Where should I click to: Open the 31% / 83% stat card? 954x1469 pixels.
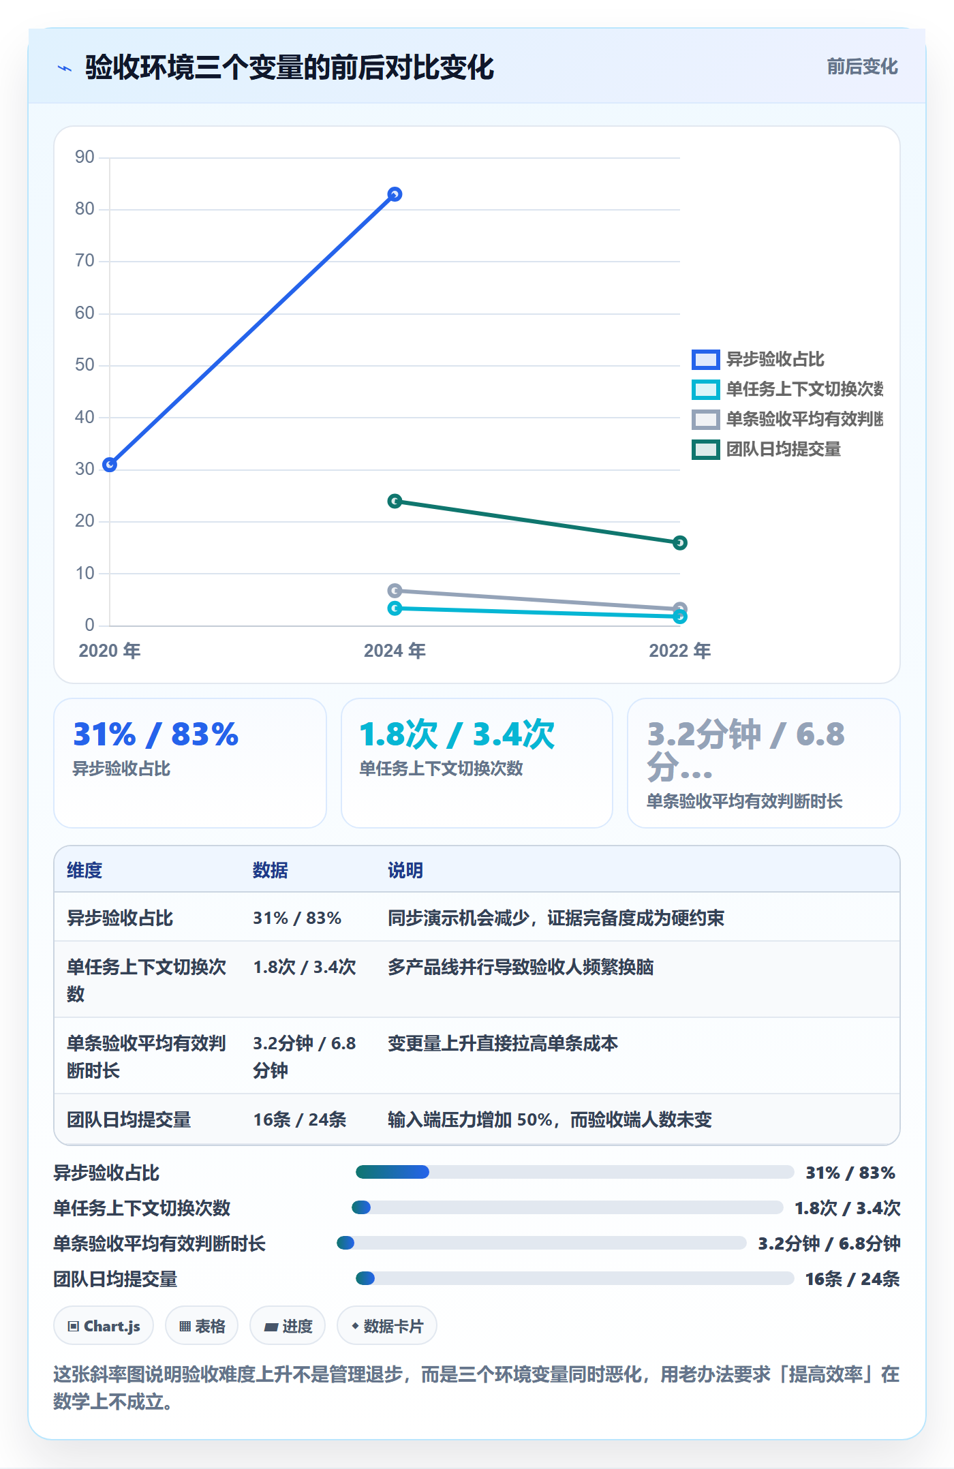coord(190,763)
